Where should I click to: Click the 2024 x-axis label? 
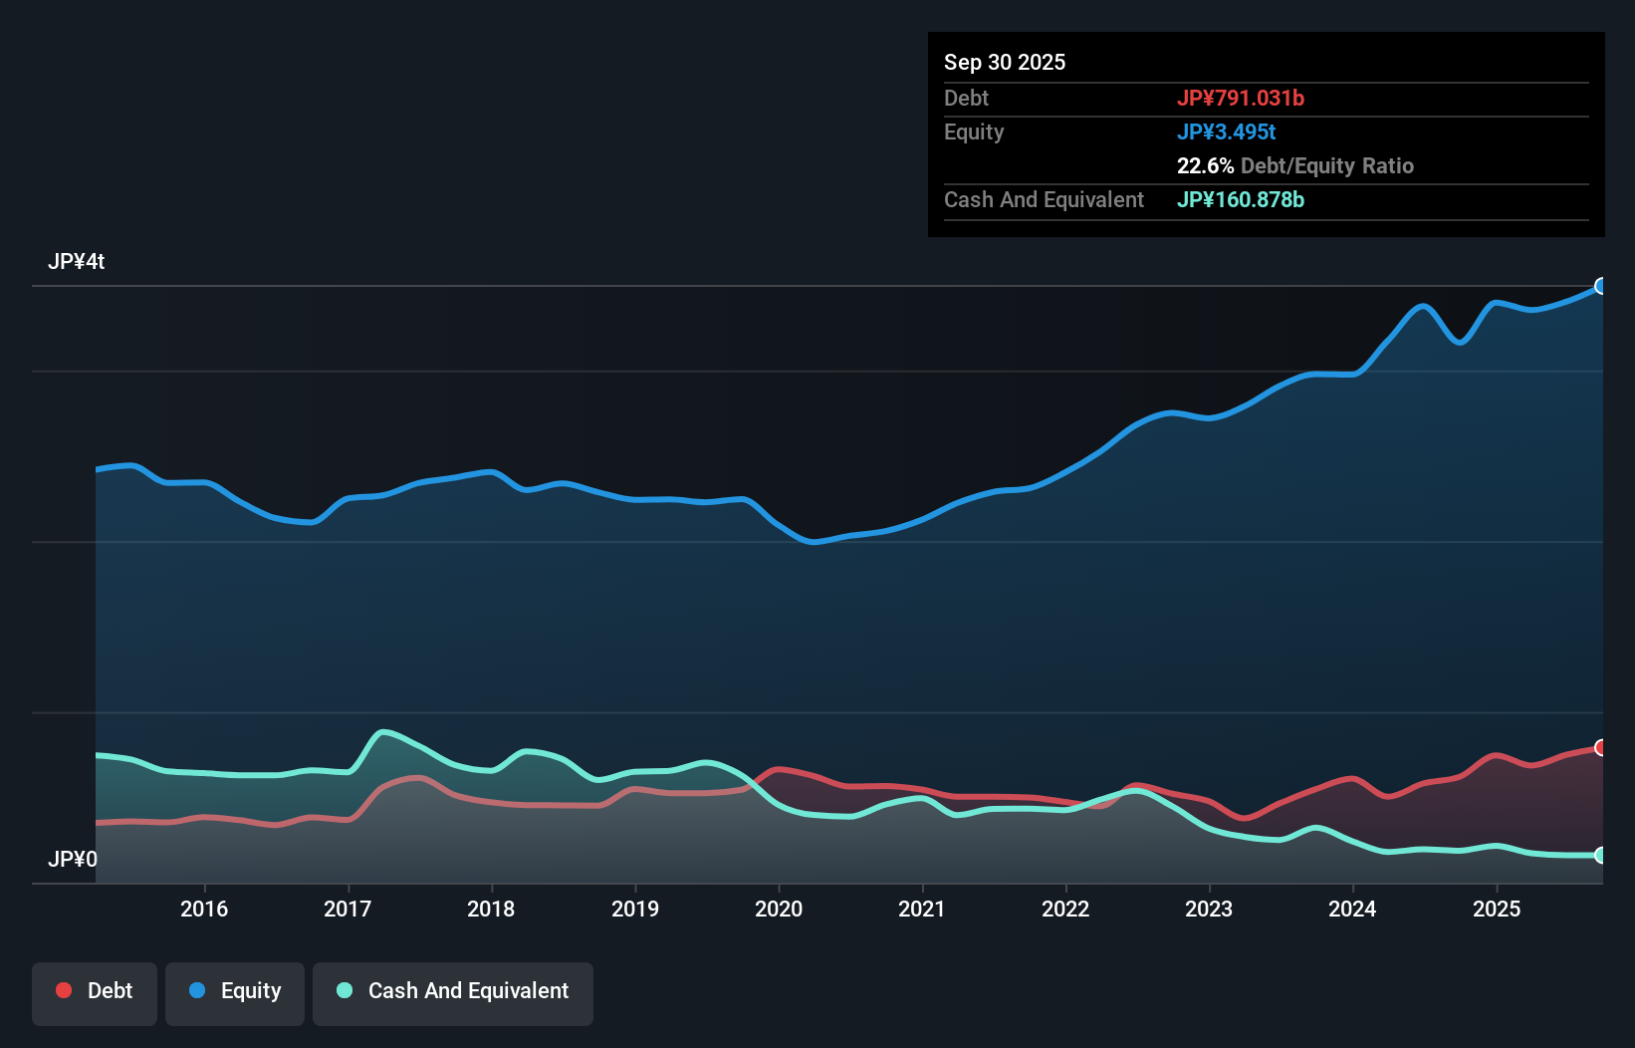click(x=1352, y=909)
